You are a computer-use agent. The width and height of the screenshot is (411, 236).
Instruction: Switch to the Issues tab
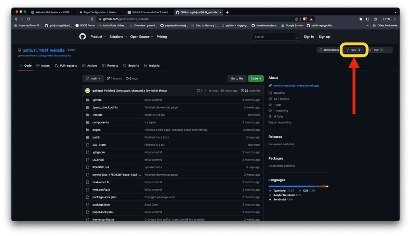pos(43,66)
